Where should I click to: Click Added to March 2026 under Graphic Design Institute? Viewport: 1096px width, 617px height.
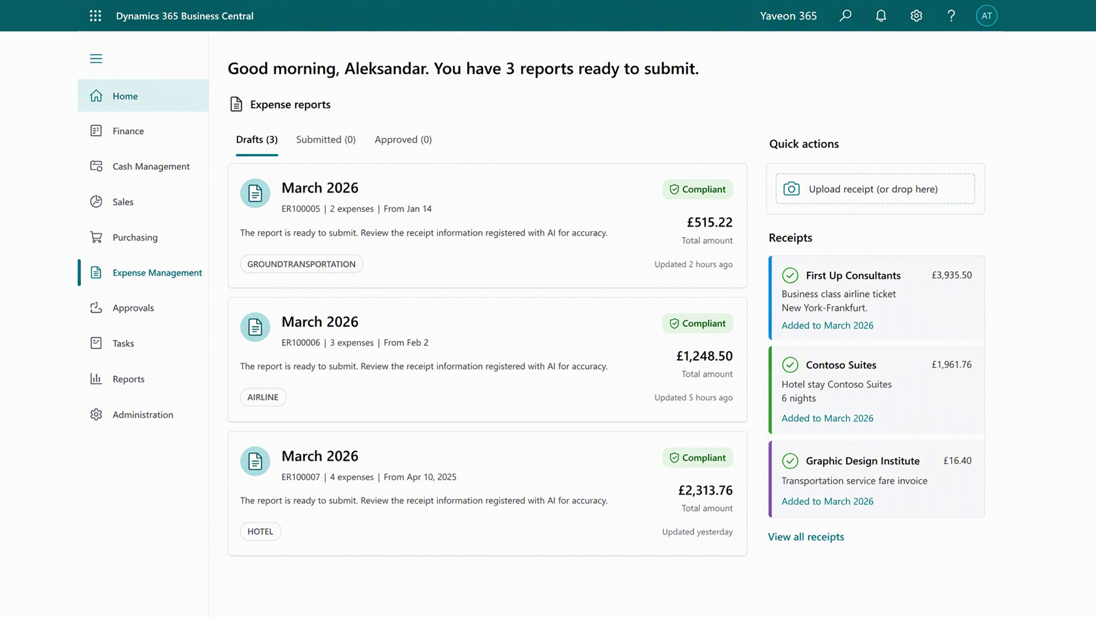point(827,502)
